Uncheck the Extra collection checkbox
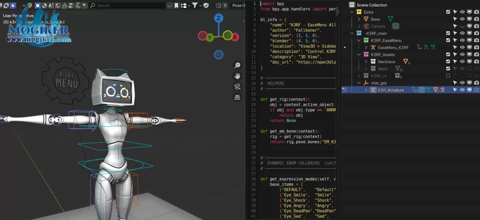This screenshot has width=480, height=220. pyautogui.click(x=448, y=12)
